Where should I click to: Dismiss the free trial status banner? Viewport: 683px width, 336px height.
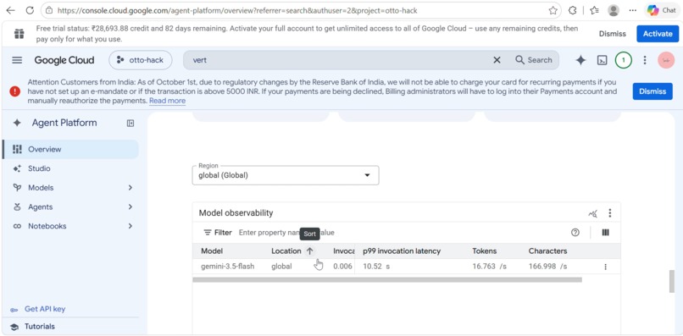click(612, 34)
